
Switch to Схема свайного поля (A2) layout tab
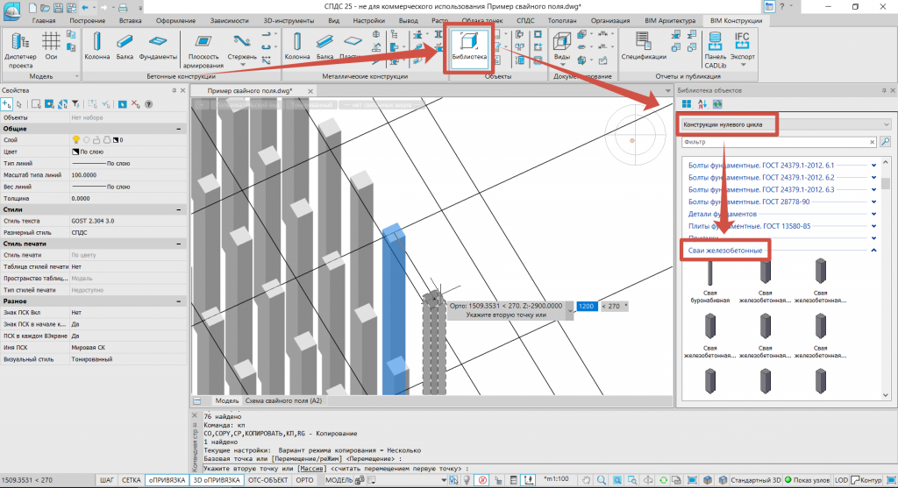(x=283, y=400)
